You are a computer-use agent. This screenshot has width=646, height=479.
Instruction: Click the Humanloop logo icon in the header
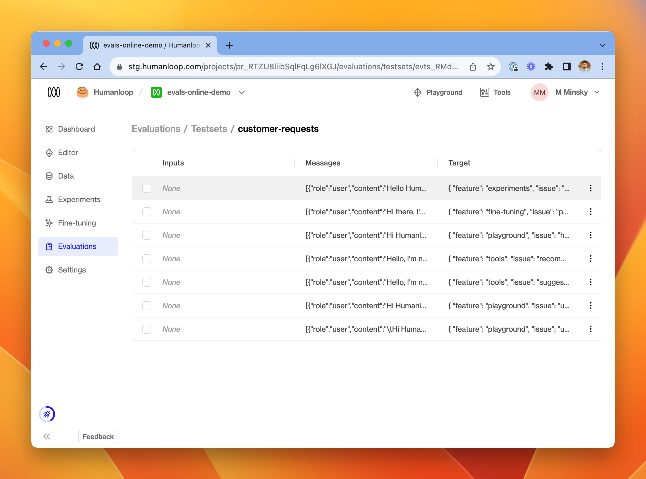coord(54,92)
